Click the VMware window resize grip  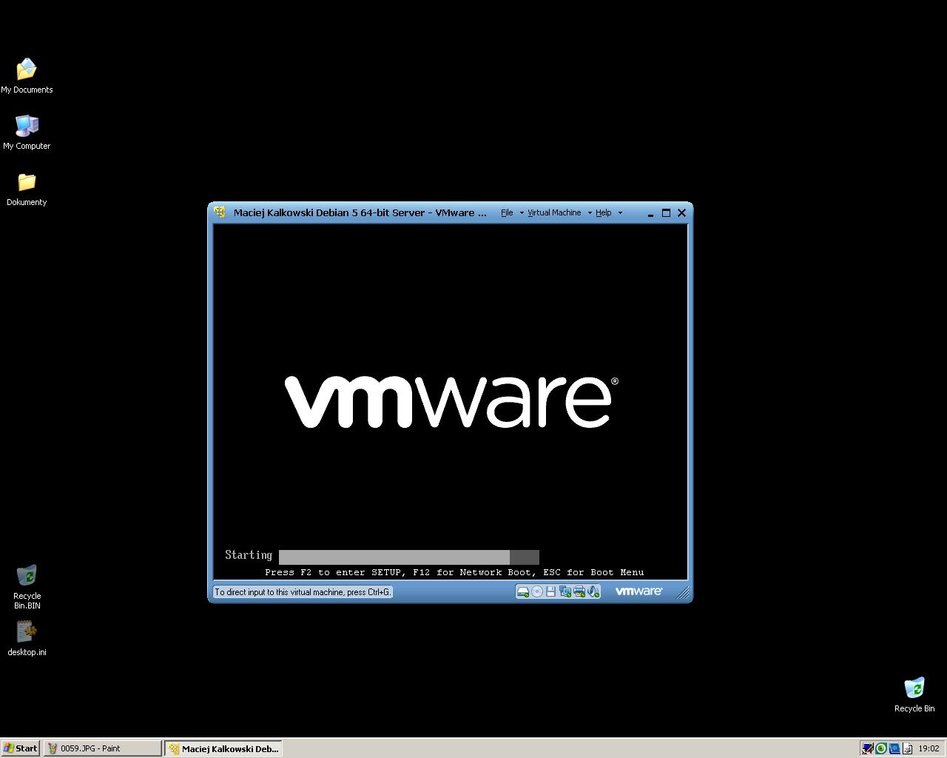pos(683,592)
